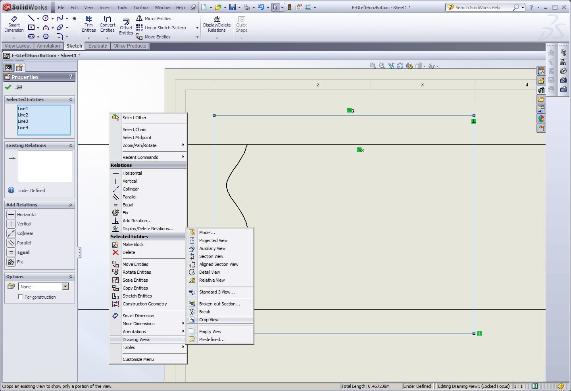Viewport: 571px width, 391px height.
Task: Click the Offset Entities icon
Action: point(126,23)
